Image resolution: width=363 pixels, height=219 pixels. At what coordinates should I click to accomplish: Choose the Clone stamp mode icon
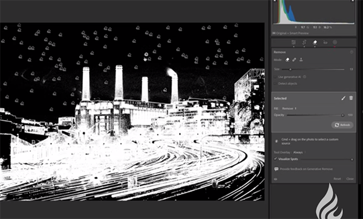tap(301, 60)
